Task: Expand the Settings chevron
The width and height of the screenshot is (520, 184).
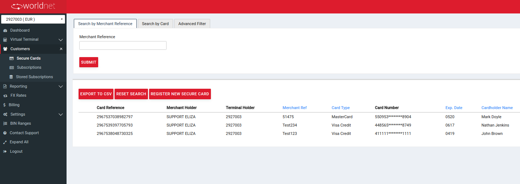Action: pyautogui.click(x=61, y=115)
